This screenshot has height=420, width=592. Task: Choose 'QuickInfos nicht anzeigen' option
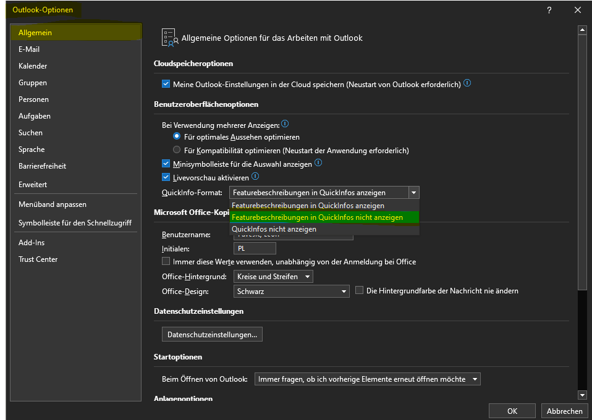tap(324, 229)
